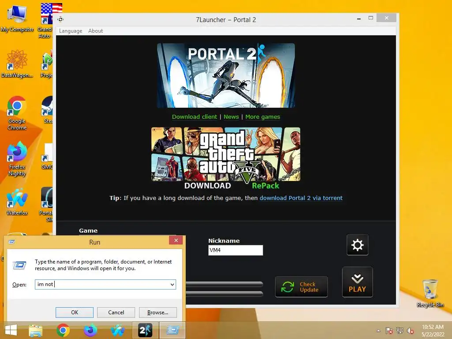Select the My Computer desktop icon
The image size is (452, 339).
[17, 18]
